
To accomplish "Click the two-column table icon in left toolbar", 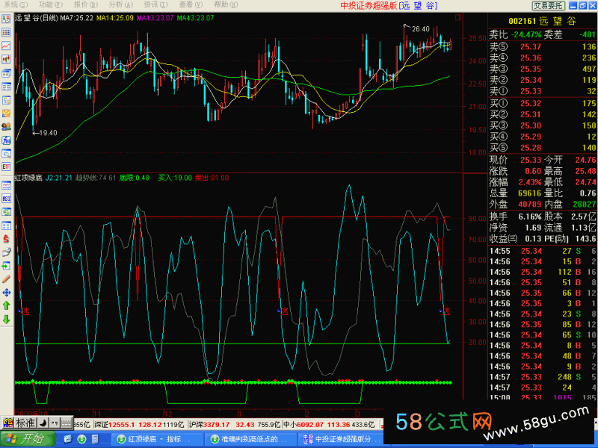I will [6, 87].
